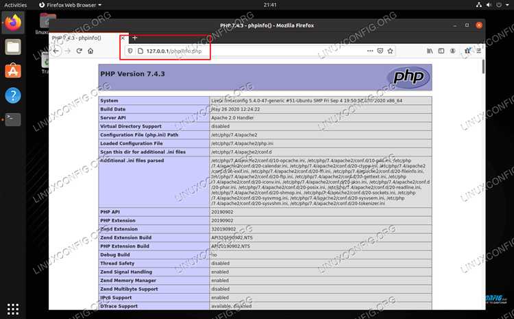Click the clock showing 21:41
Viewport: 514px width, 319px height.
click(x=270, y=5)
